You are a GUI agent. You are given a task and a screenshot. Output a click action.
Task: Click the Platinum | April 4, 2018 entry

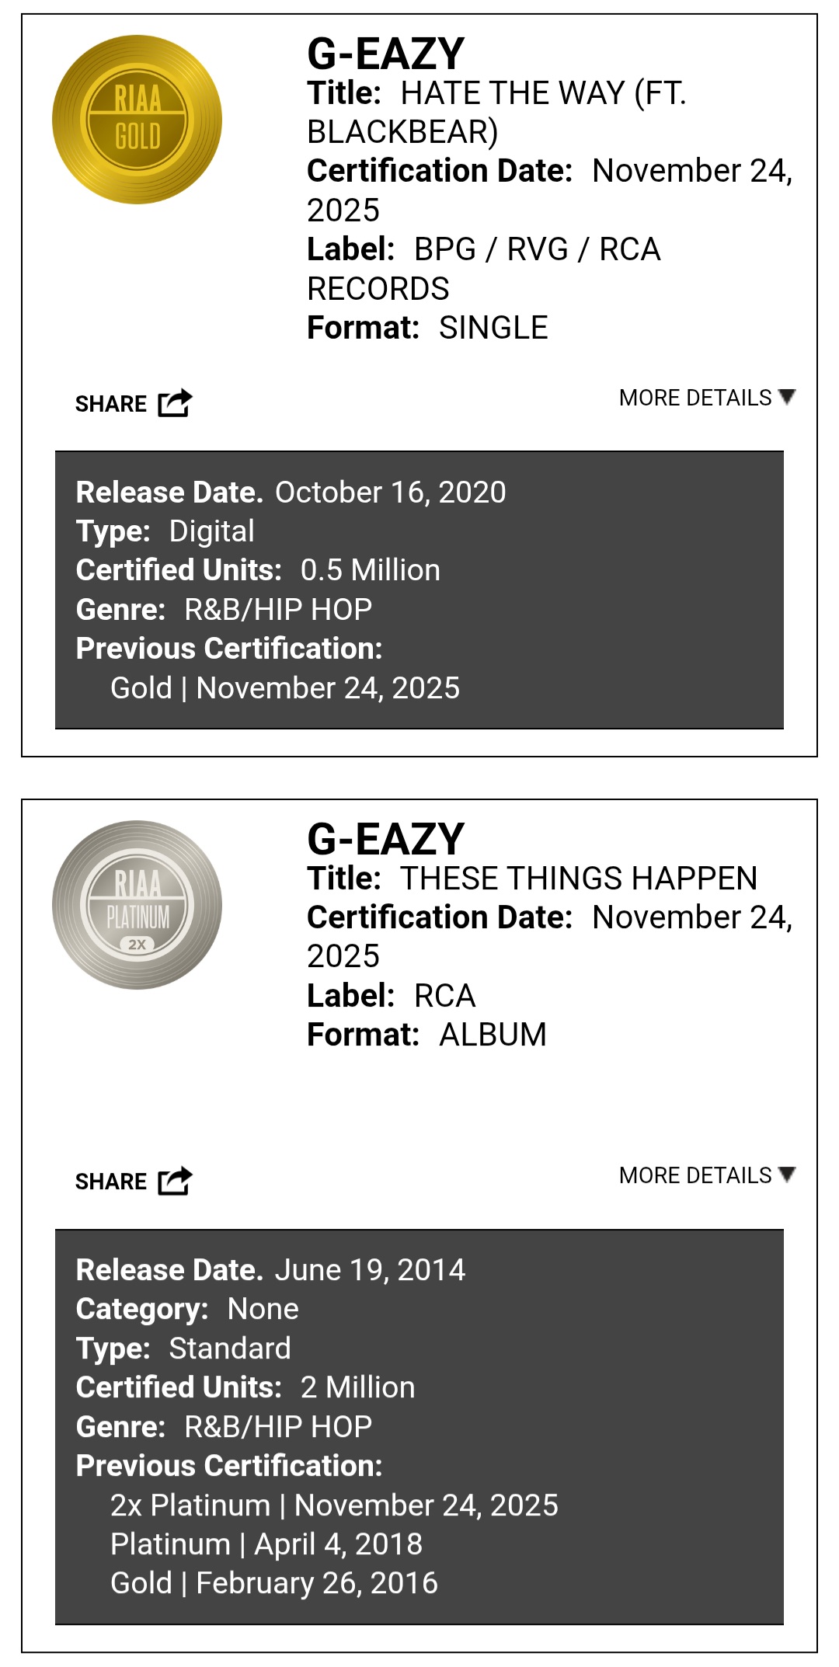(x=266, y=1544)
